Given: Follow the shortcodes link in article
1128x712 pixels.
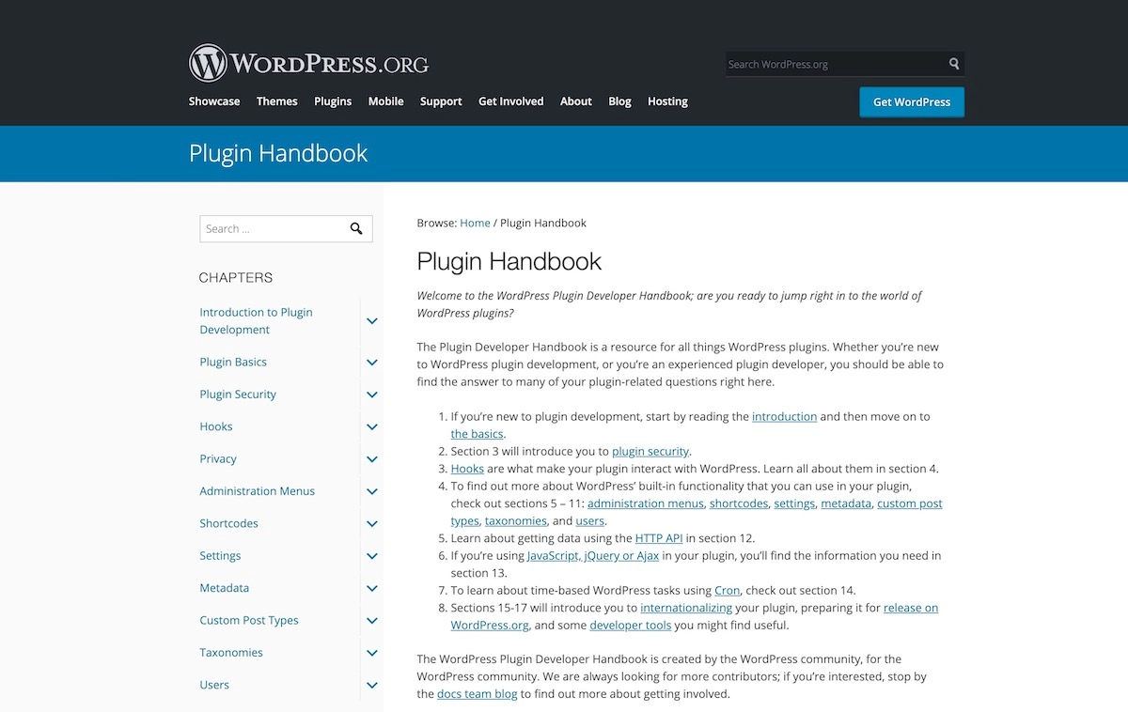Looking at the screenshot, I should [739, 503].
